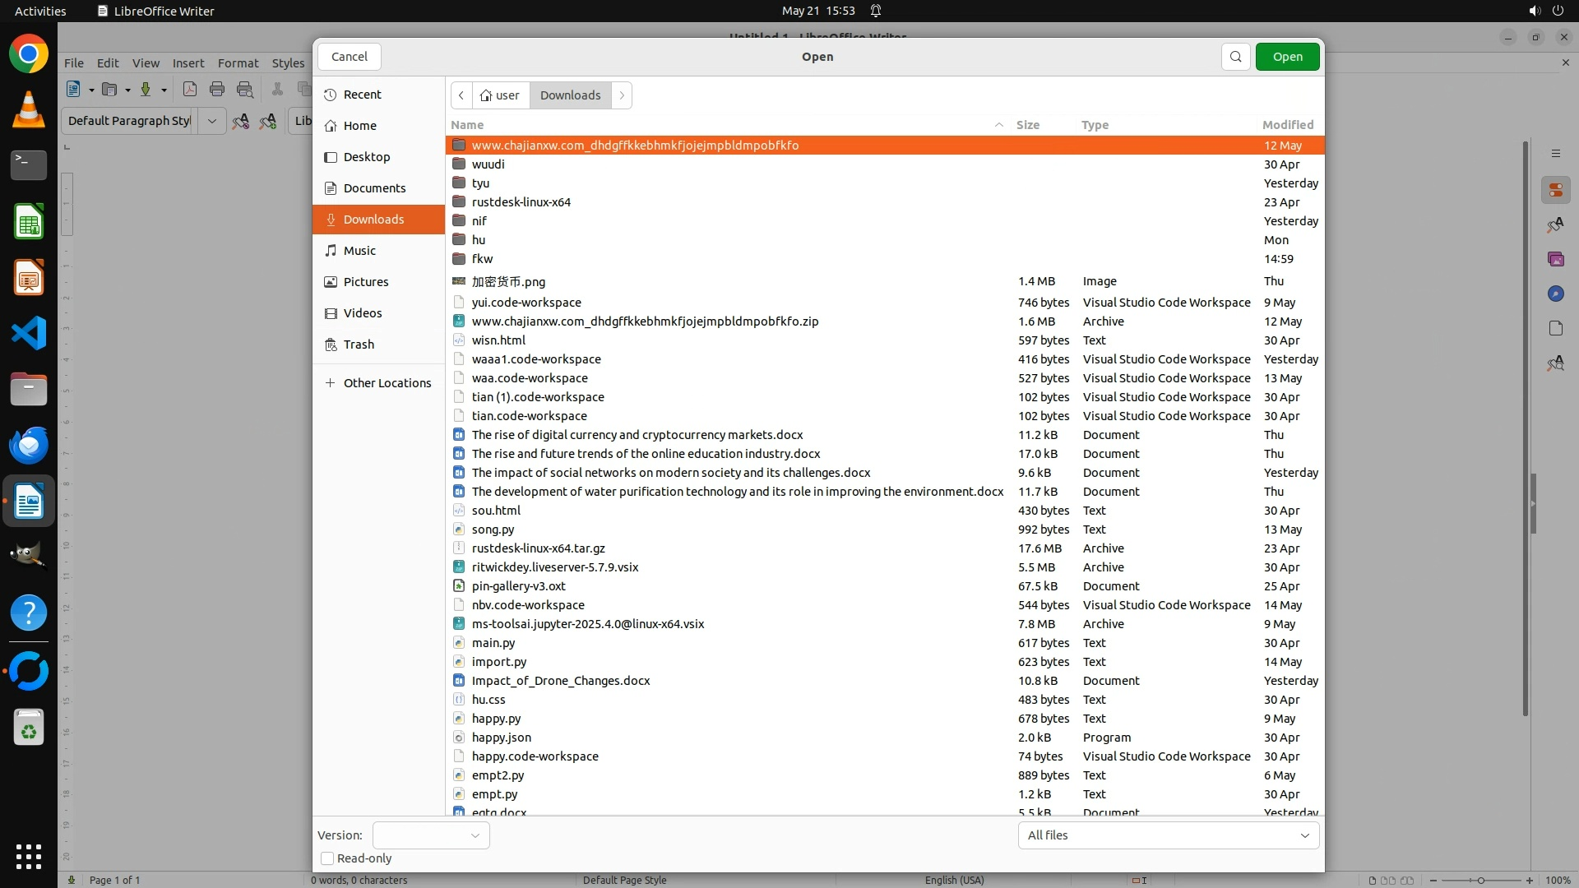
Task: Open the Gallery sidebar panel icon
Action: (1555, 259)
